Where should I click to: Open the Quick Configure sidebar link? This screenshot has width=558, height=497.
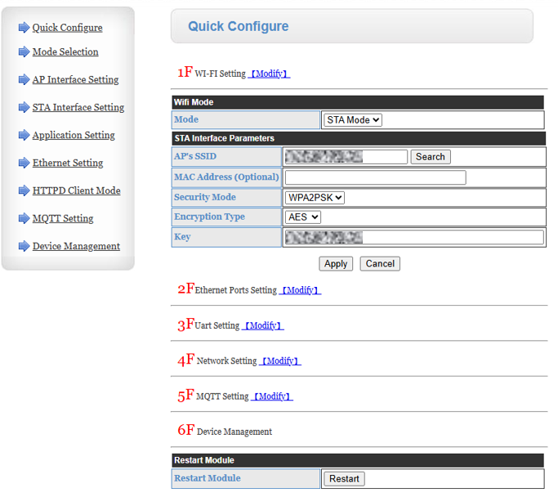point(67,28)
